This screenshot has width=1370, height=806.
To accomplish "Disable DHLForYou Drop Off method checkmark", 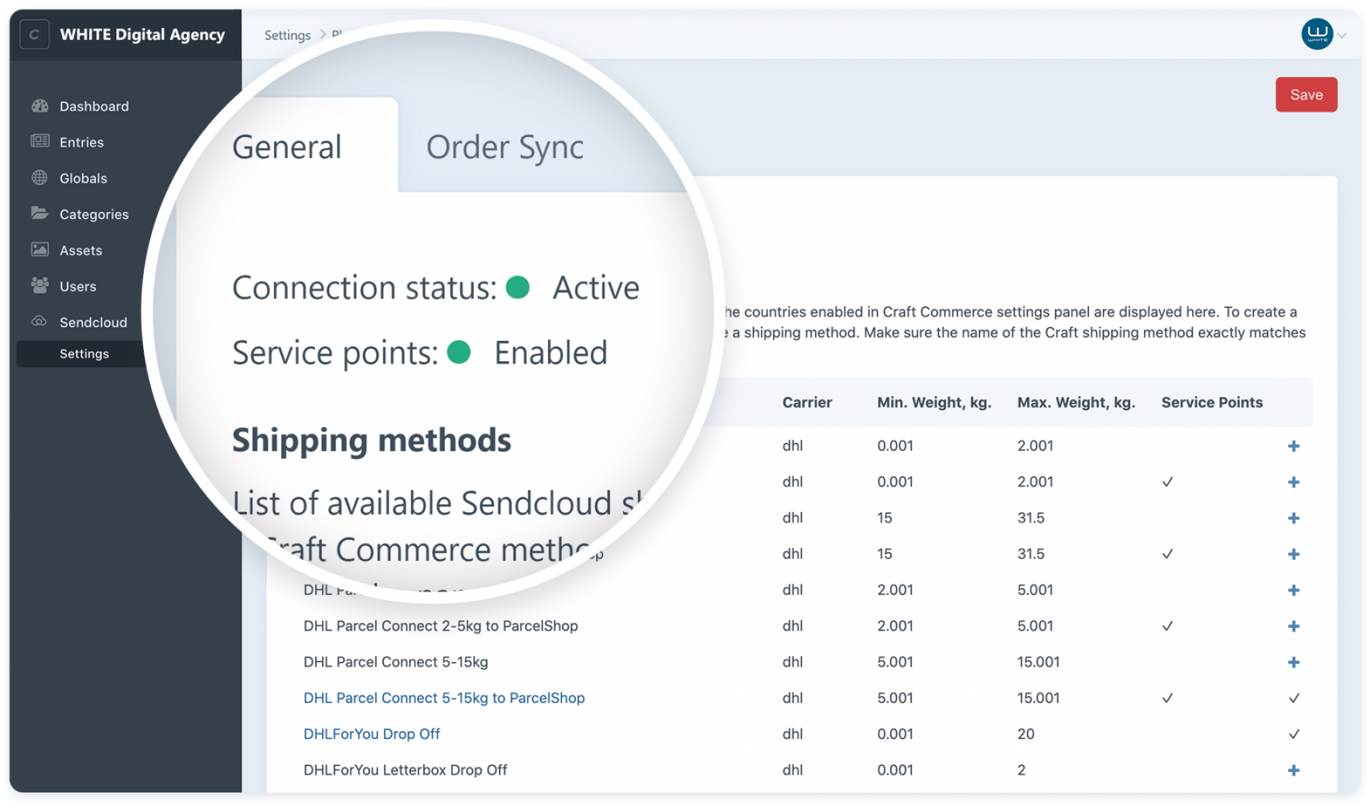I will point(1293,734).
